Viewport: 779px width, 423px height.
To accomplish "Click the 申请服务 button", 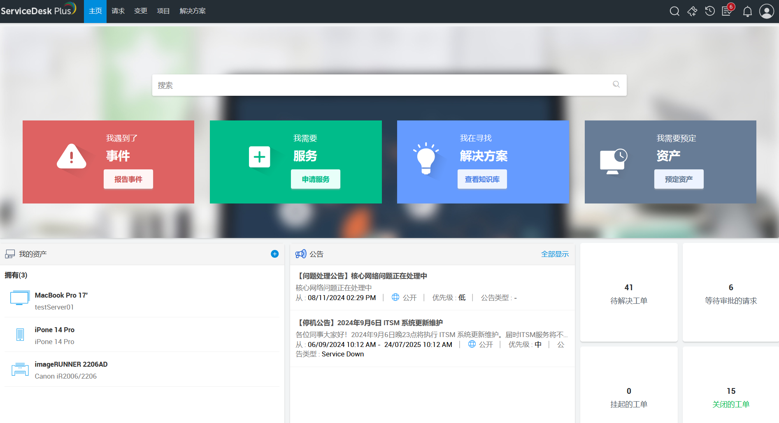I will [x=316, y=179].
